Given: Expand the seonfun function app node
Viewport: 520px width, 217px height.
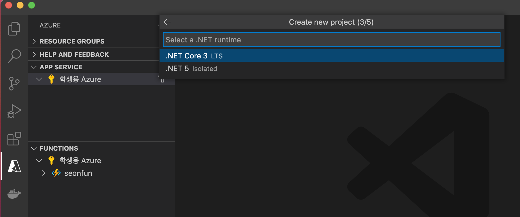Looking at the screenshot, I should pos(44,173).
